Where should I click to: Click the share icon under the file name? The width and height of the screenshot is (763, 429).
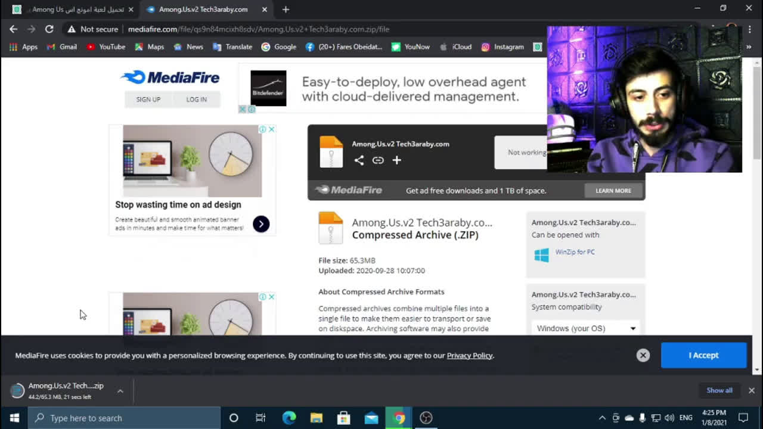(359, 160)
